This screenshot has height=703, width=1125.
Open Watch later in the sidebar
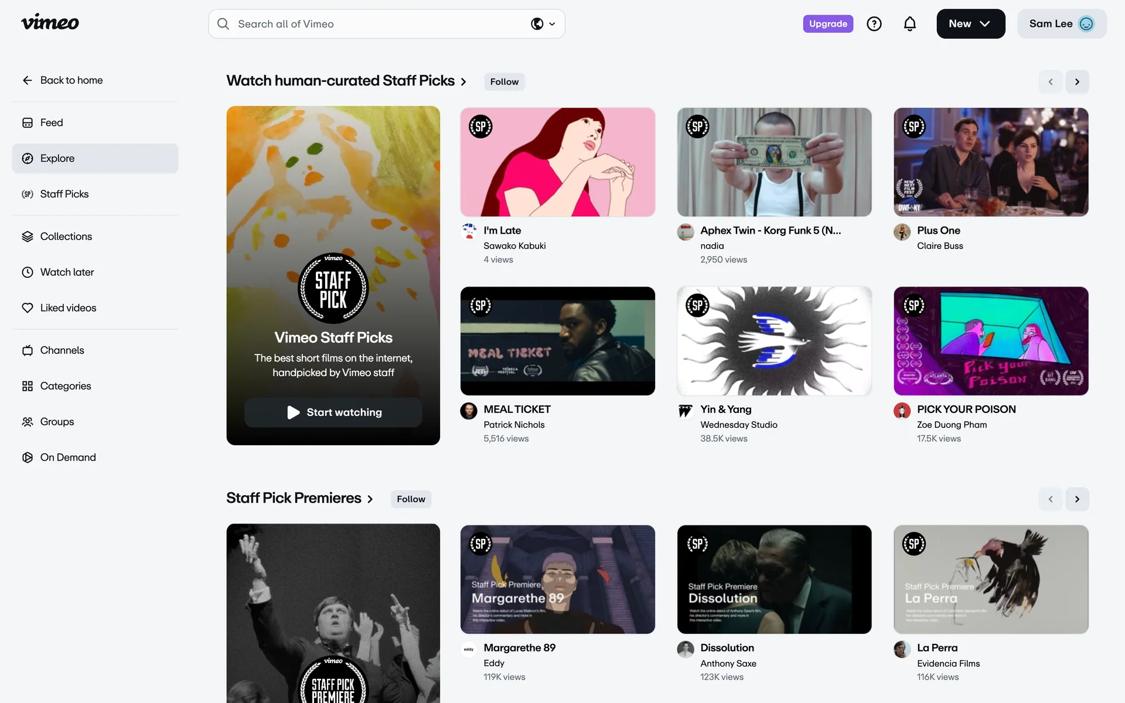pos(67,272)
